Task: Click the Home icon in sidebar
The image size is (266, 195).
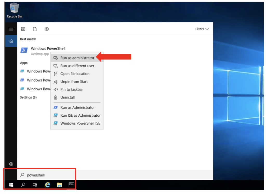Action: [x=11, y=41]
